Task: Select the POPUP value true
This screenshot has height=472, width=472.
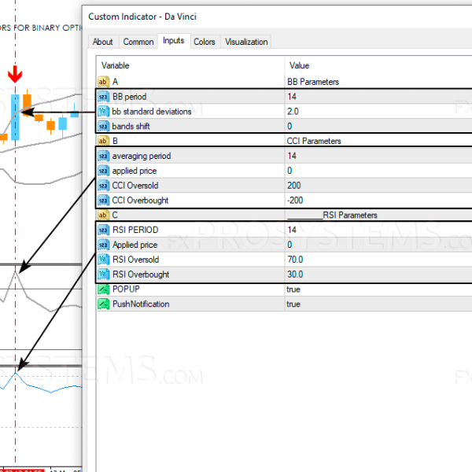Action: point(293,289)
